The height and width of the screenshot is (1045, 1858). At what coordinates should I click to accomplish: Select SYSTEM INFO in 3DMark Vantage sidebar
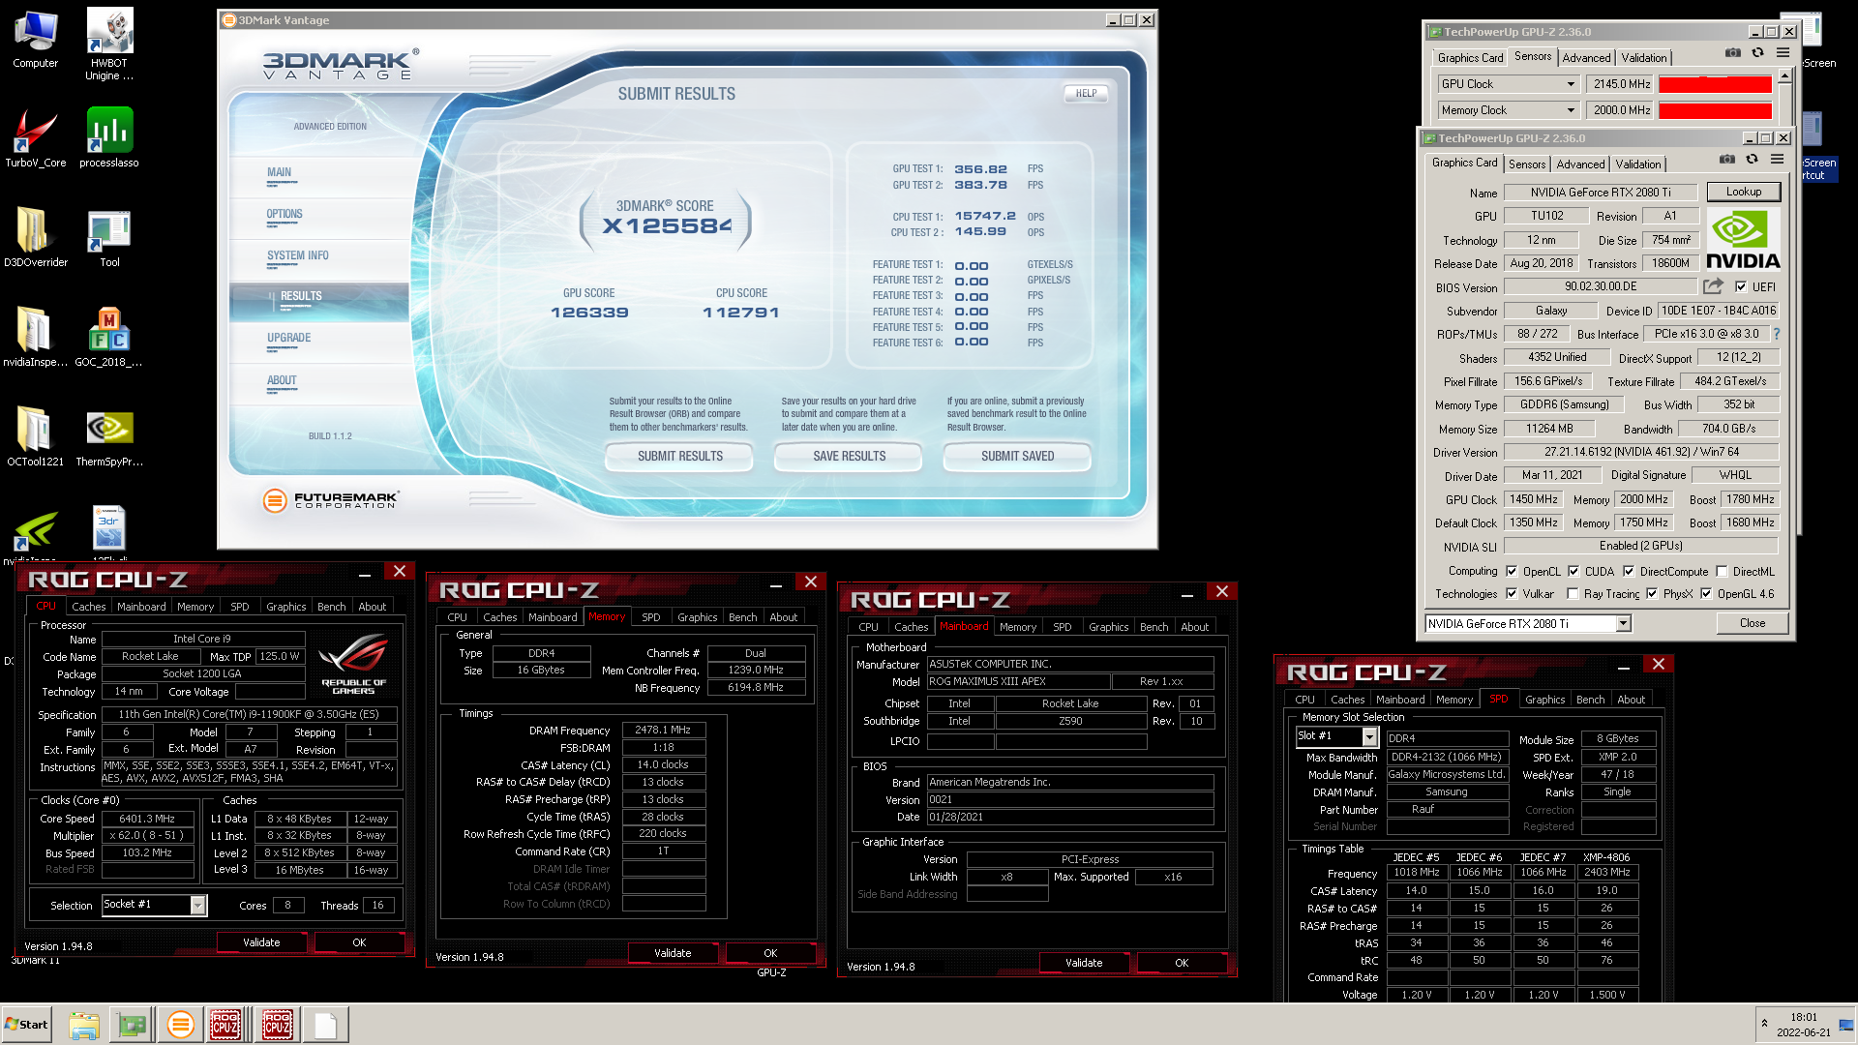298,255
